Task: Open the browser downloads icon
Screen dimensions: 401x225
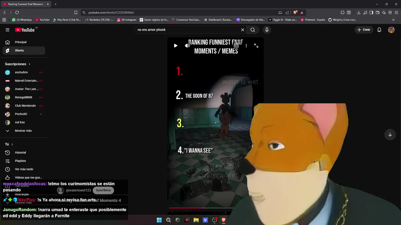Action: [x=359, y=12]
